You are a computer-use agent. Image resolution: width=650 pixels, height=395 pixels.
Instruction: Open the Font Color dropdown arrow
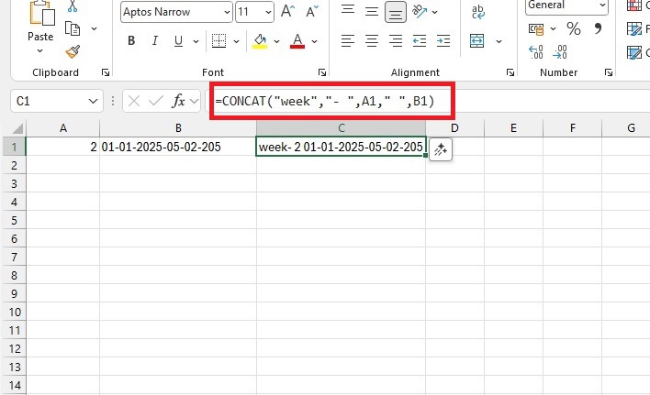click(x=314, y=41)
